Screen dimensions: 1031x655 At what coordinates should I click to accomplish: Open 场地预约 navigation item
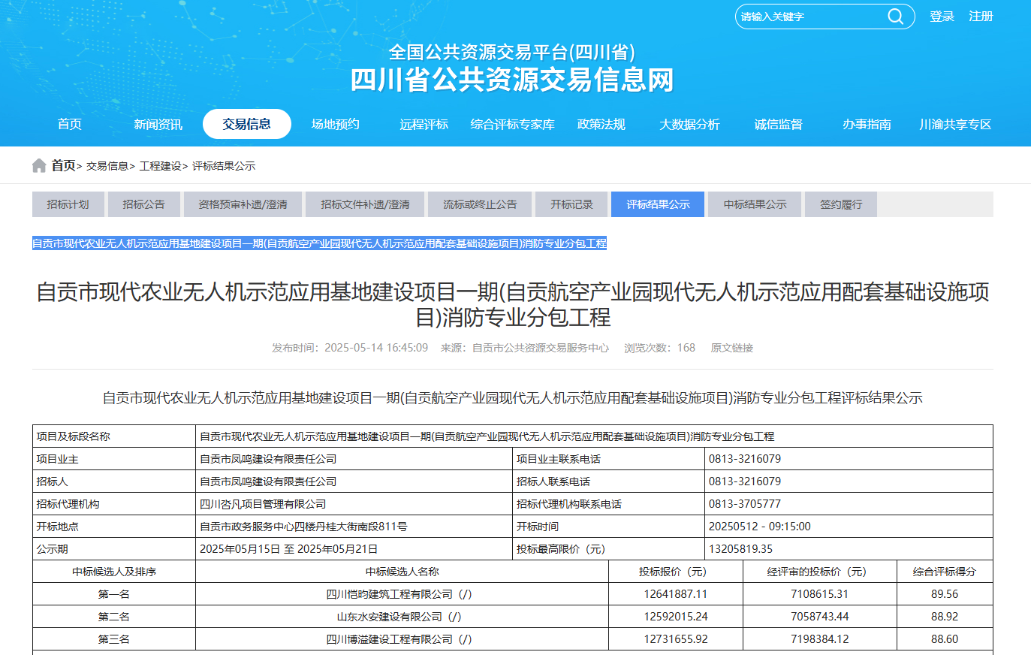tap(335, 125)
